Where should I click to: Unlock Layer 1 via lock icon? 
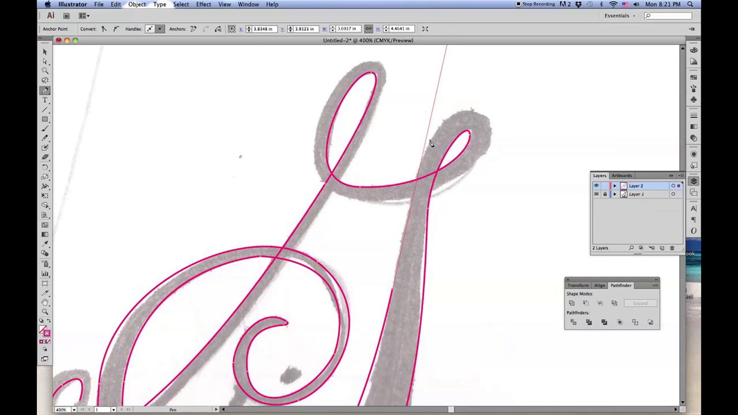(x=605, y=194)
